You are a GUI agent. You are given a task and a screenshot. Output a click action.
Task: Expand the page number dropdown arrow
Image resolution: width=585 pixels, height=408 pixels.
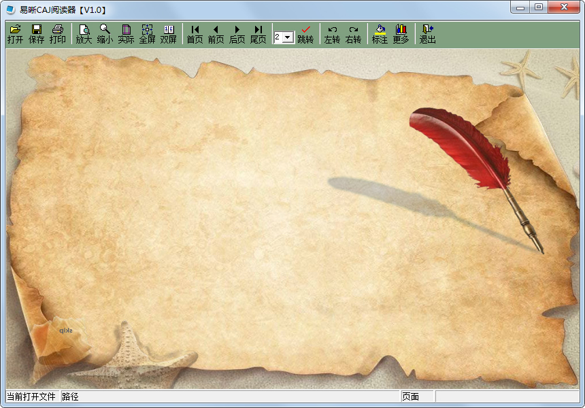coord(288,37)
